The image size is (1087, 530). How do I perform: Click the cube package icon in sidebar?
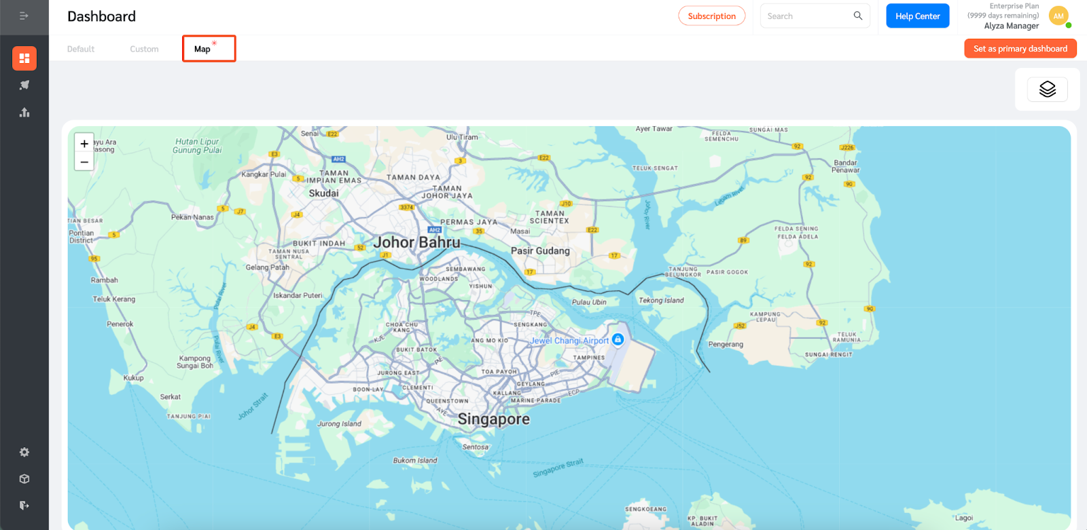(x=24, y=478)
